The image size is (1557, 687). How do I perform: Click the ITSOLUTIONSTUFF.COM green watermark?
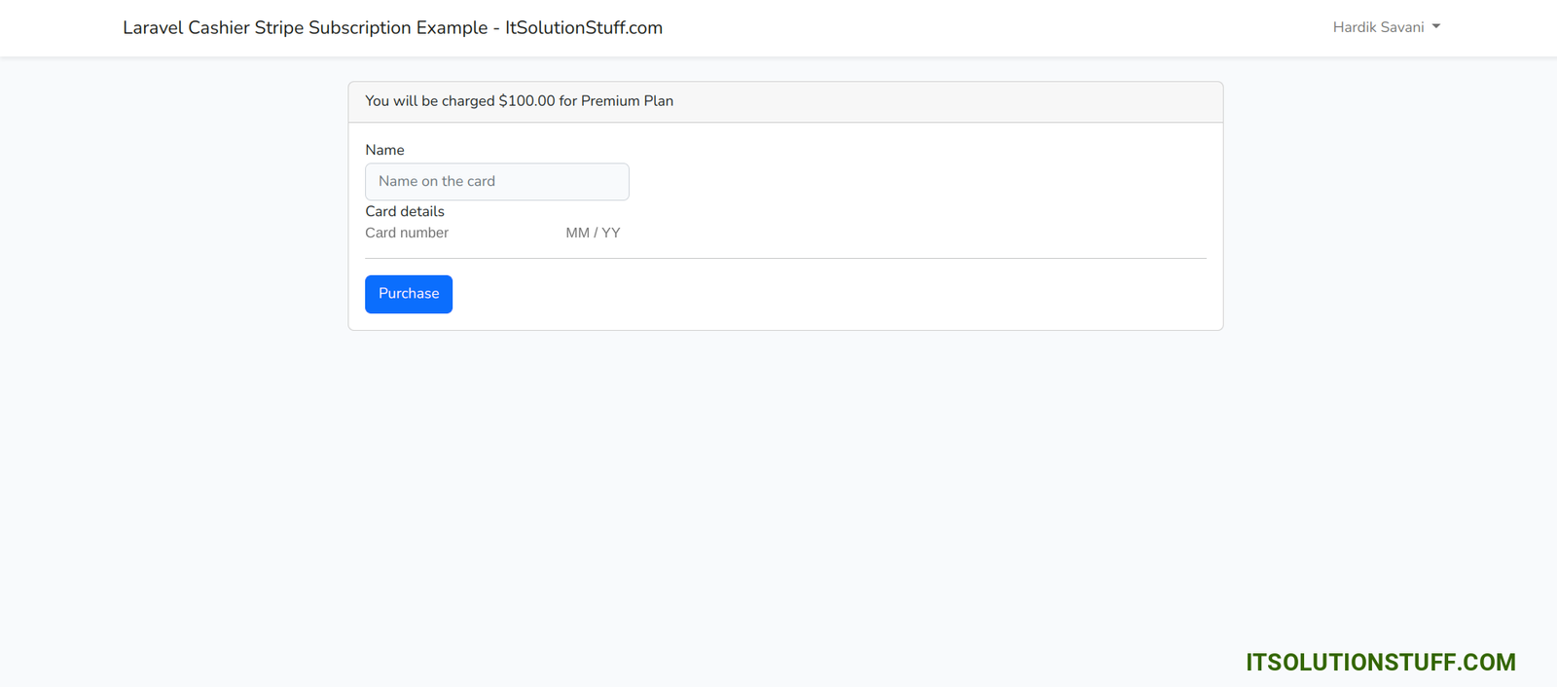[x=1380, y=662]
